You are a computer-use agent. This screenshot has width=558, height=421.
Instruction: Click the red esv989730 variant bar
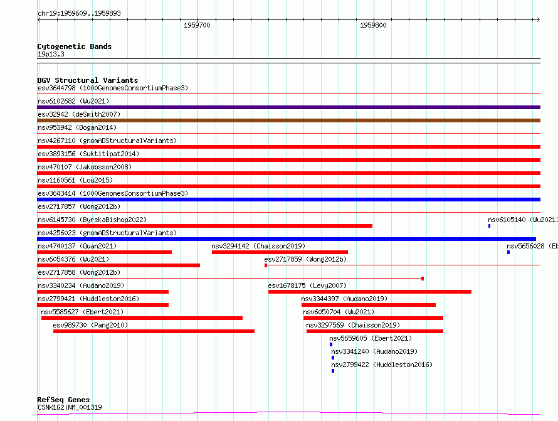[x=154, y=331]
